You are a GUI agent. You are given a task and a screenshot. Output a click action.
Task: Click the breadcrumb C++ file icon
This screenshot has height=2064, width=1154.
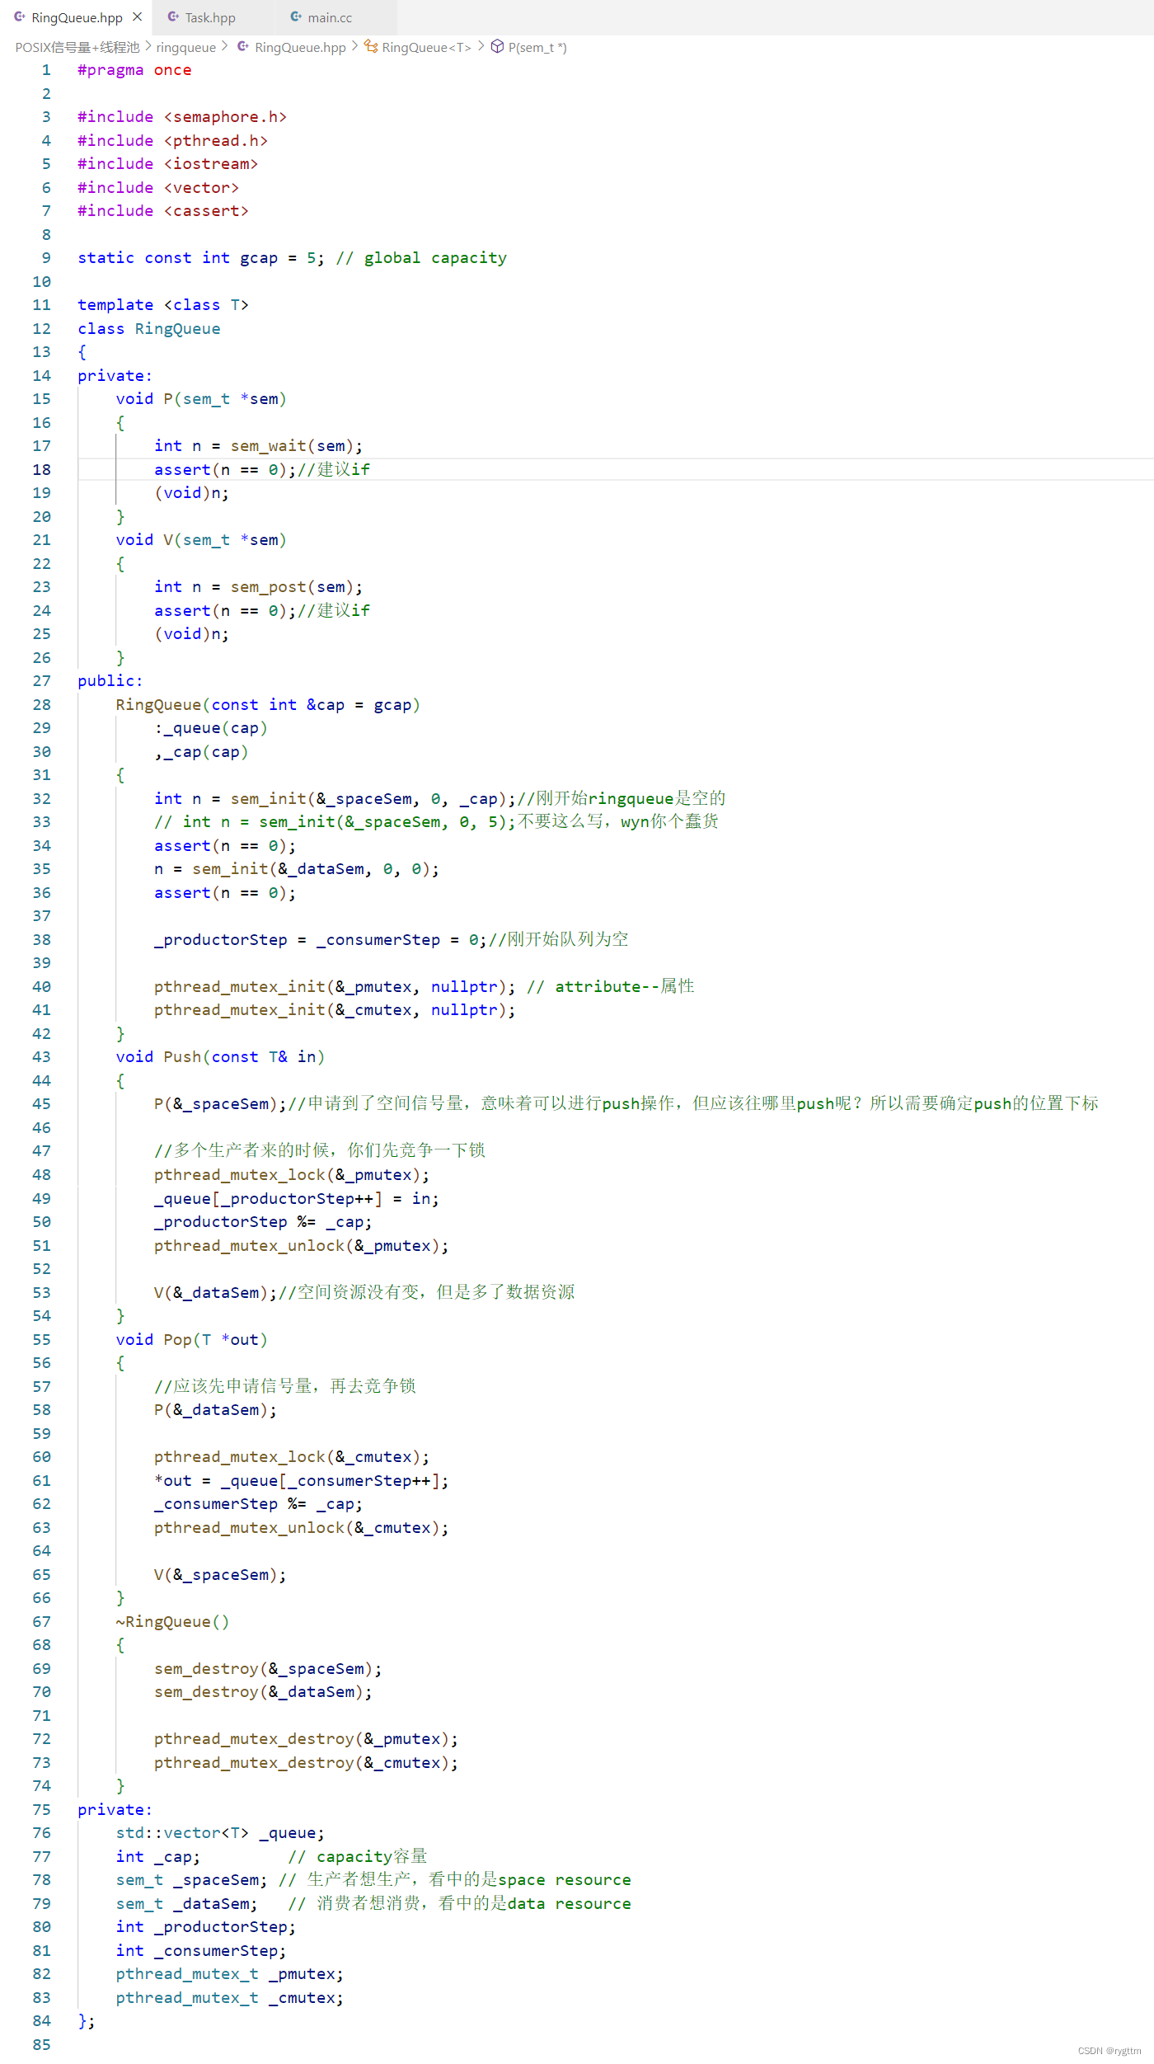tap(243, 46)
